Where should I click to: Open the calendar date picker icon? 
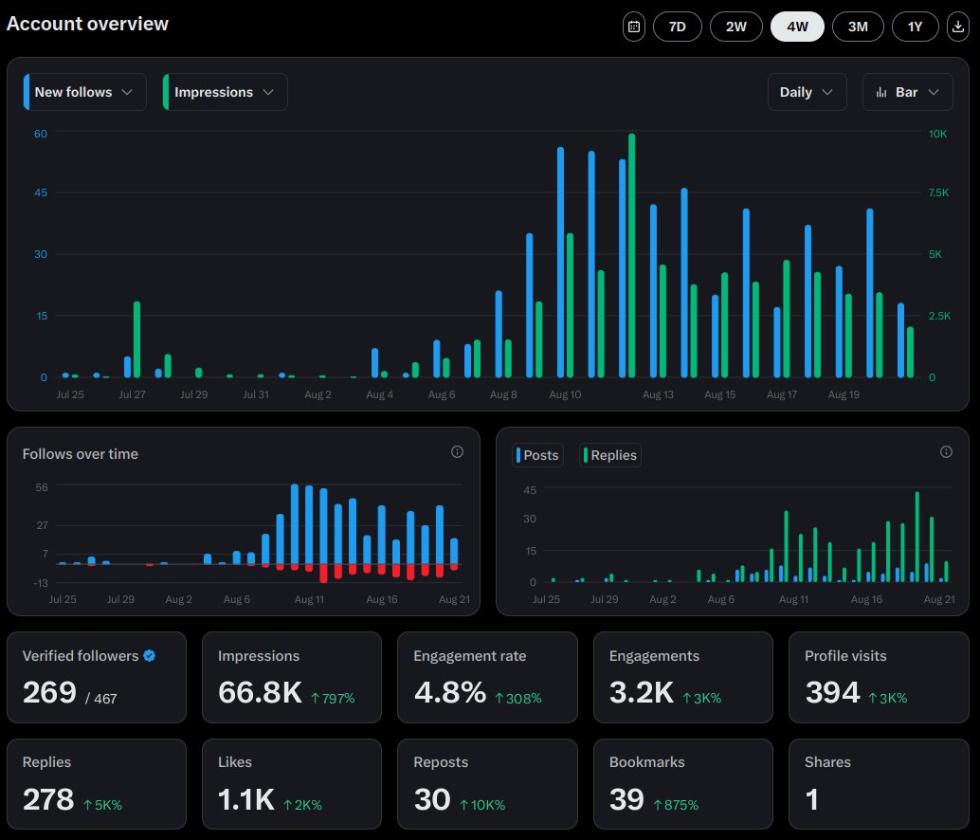pyautogui.click(x=634, y=27)
